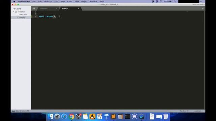Open Launchpad from the dock
Screen dimensions: 216x121
(57, 117)
